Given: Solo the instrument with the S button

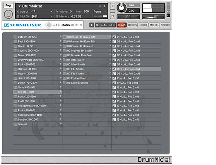Looking at the screenshot, I should pyautogui.click(x=113, y=6).
